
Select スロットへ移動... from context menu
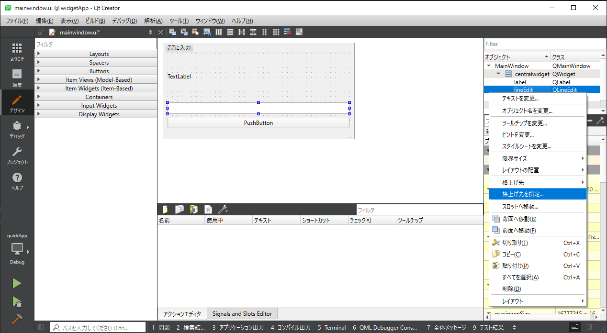[520, 207]
